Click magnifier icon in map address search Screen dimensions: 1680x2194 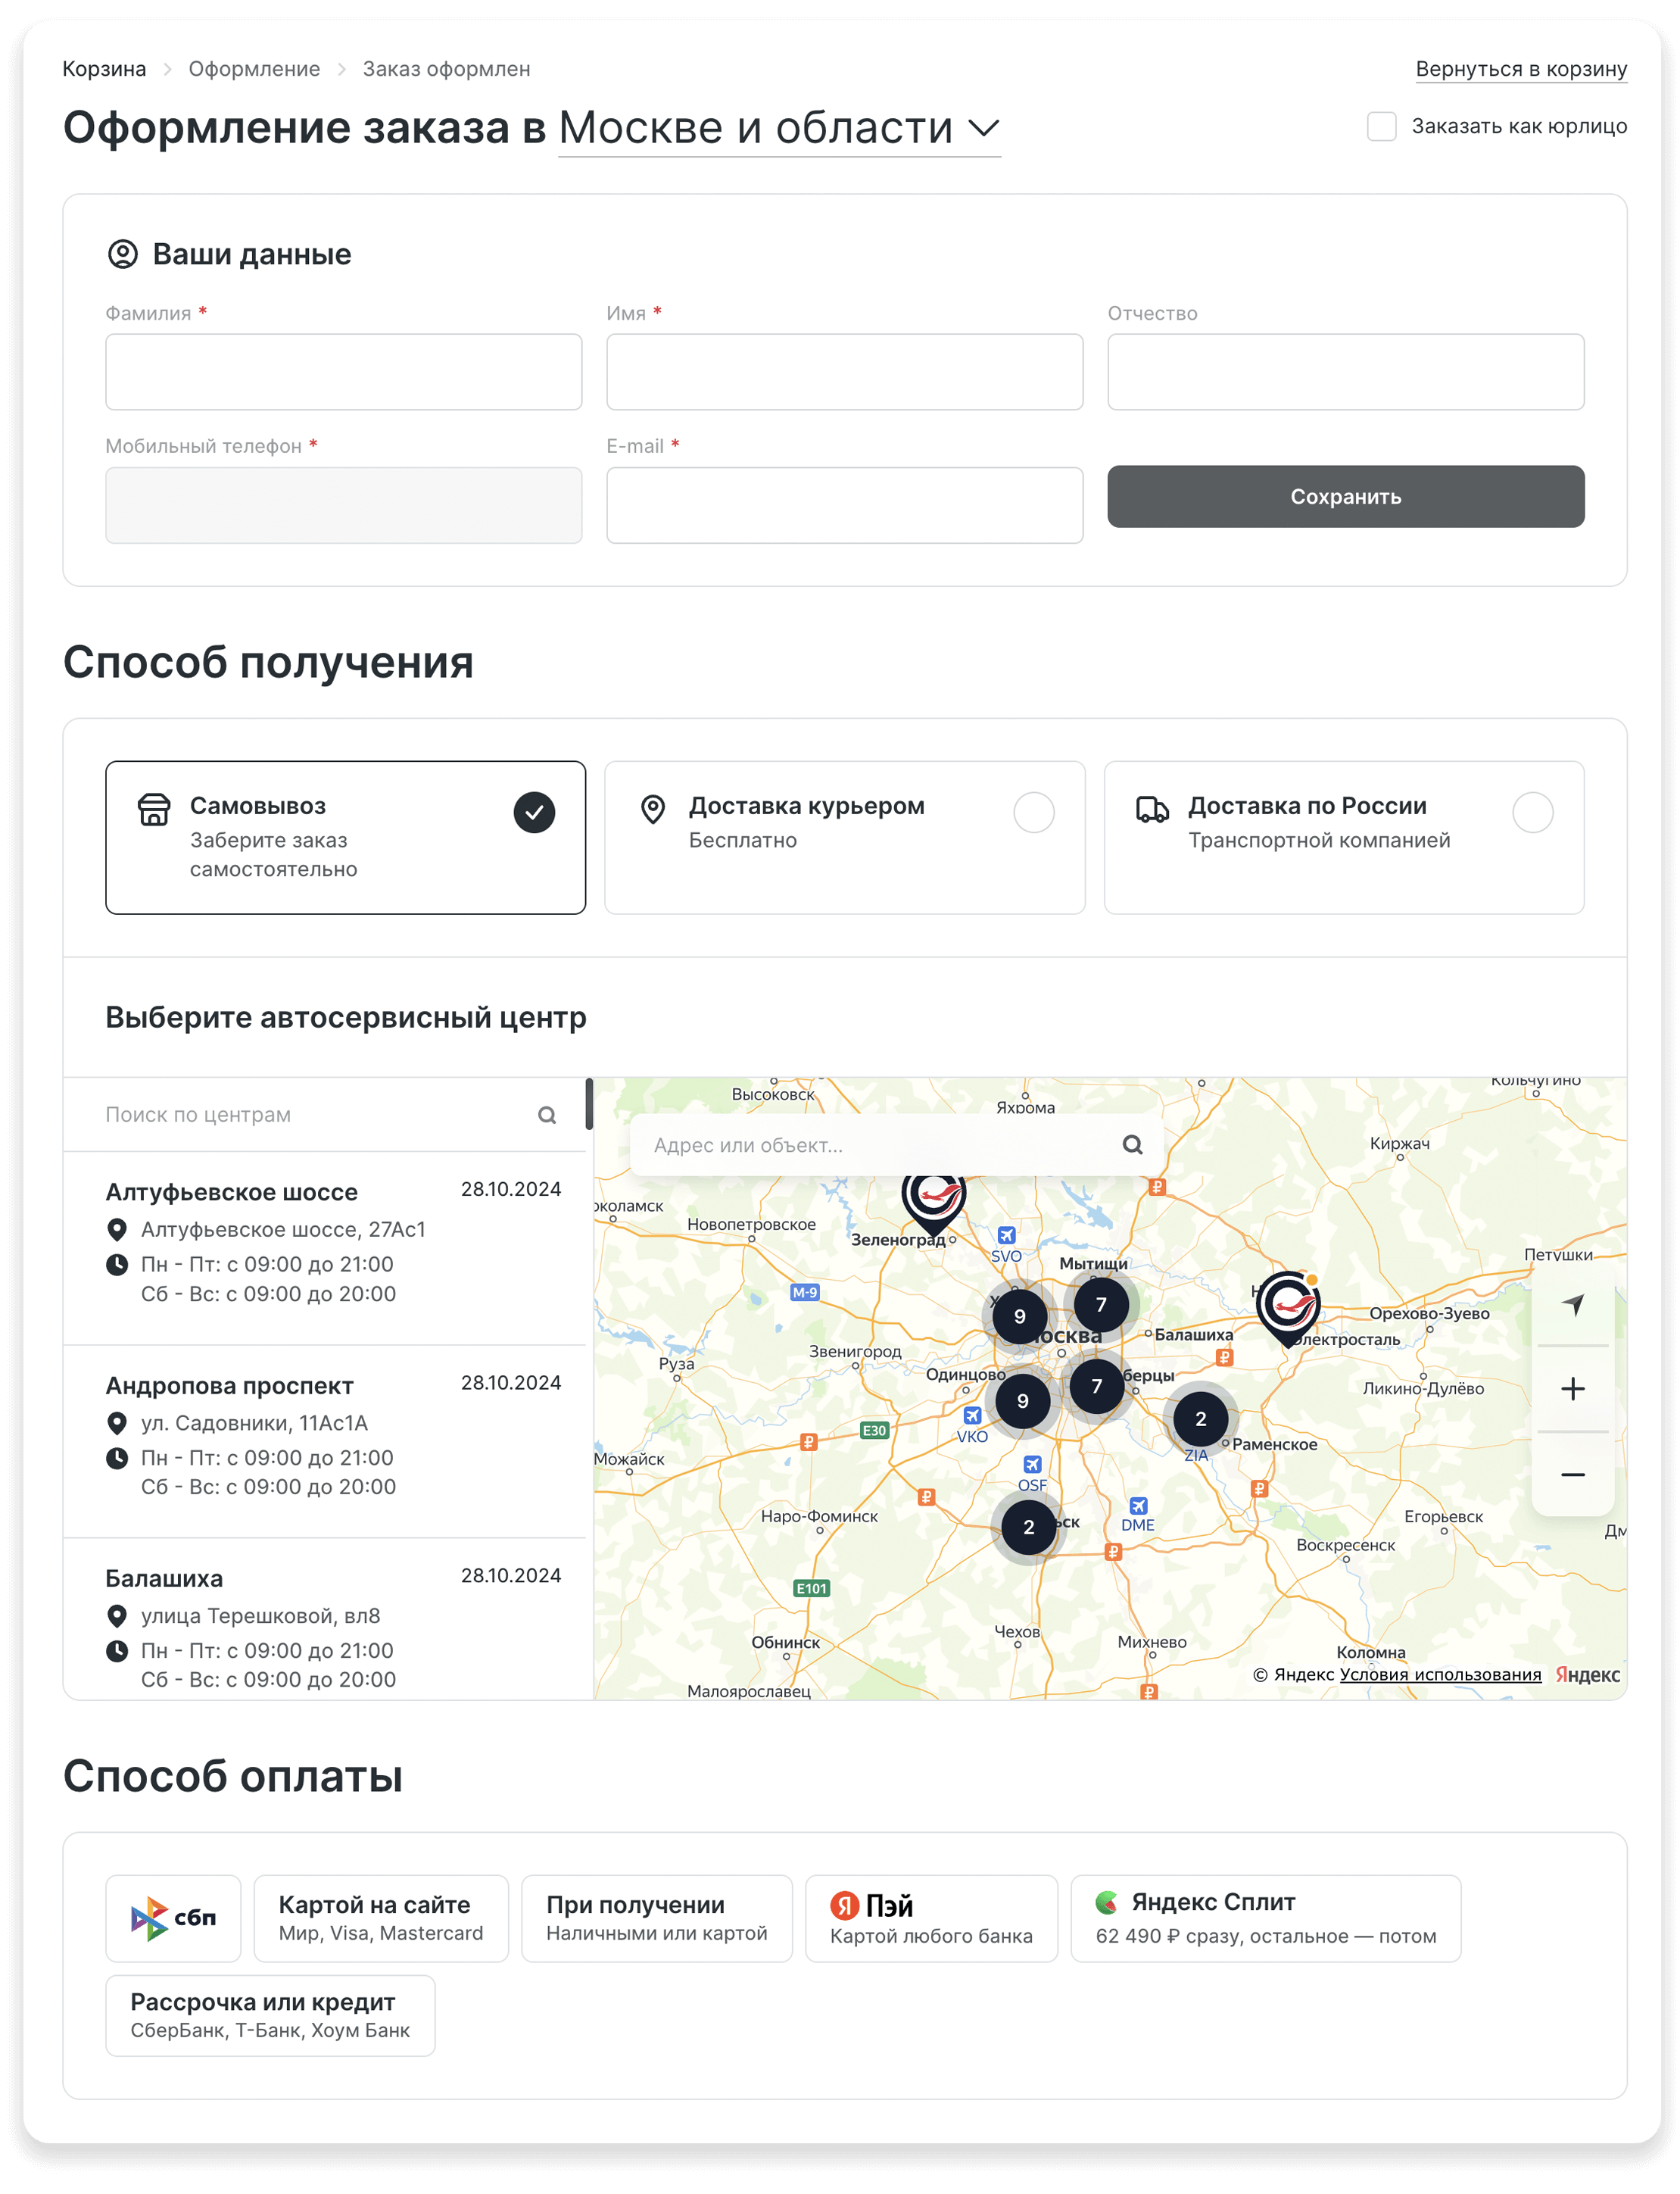(1132, 1144)
